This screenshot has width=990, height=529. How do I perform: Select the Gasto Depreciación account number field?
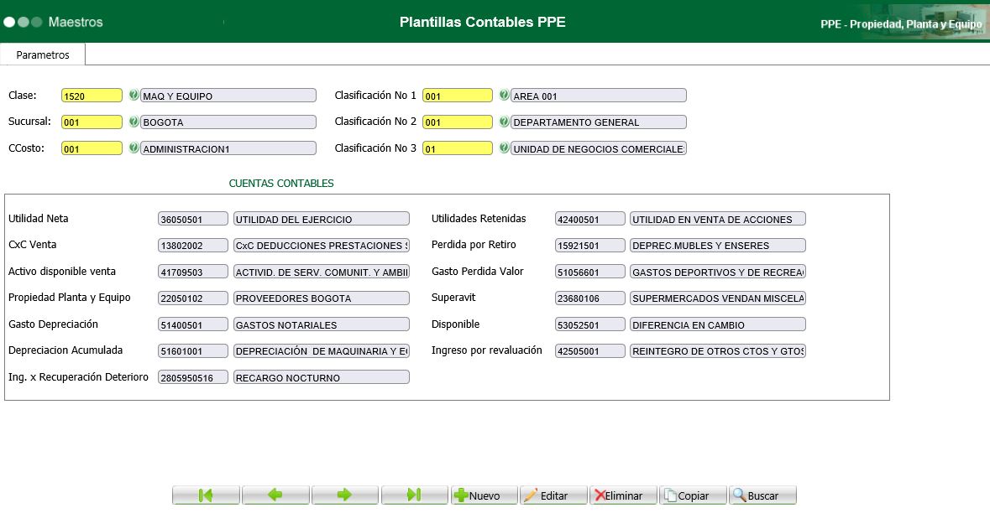[x=192, y=324]
